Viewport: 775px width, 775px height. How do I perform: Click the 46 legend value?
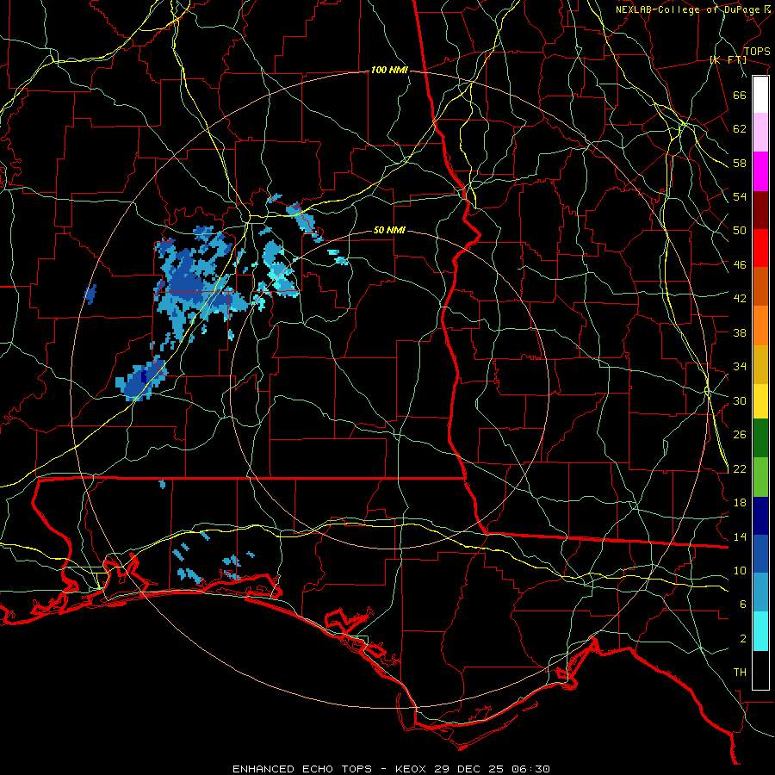pyautogui.click(x=740, y=265)
